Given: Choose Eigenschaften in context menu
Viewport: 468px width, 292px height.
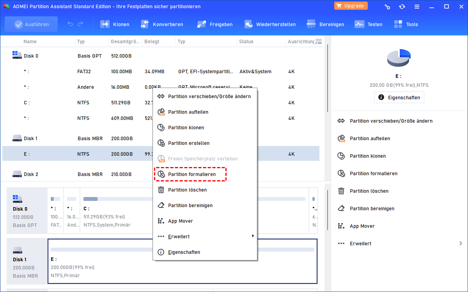Looking at the screenshot, I should click(x=205, y=252).
